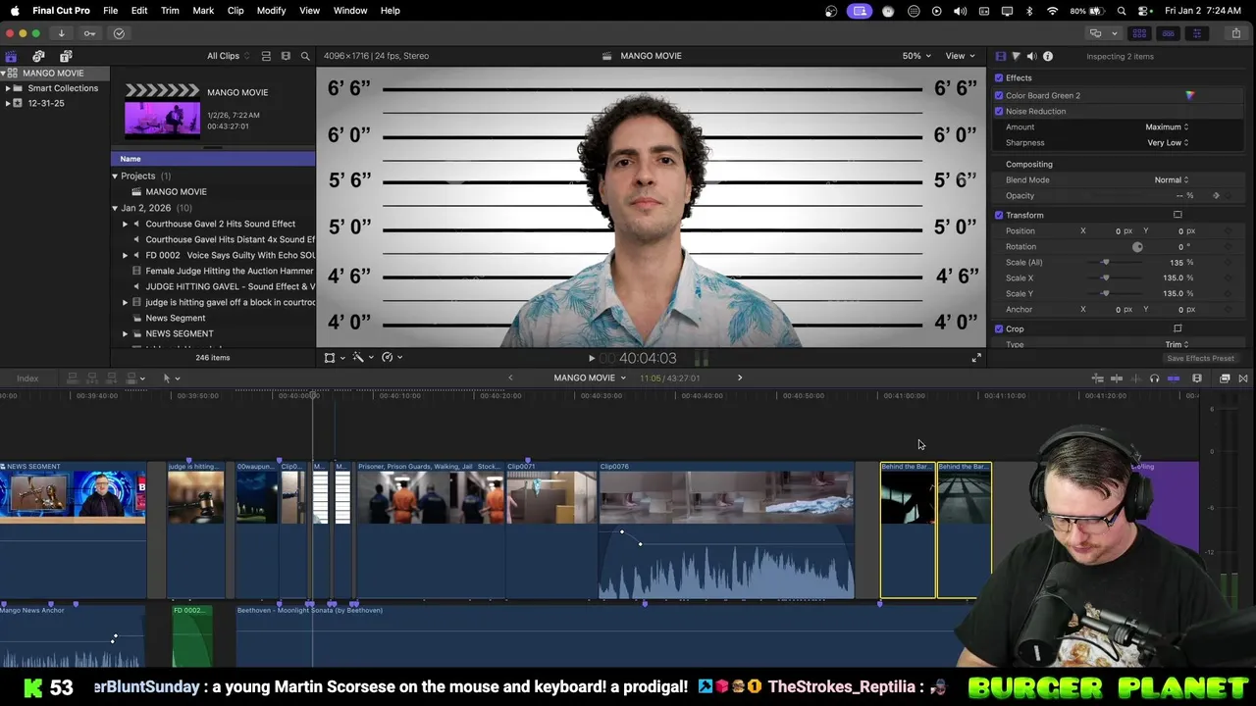The height and width of the screenshot is (706, 1256).
Task: Collapse the Jan 2, 2026 group
Action: (x=115, y=208)
